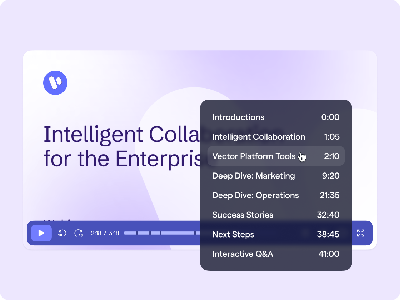Jump to Next Steps chapter

point(276,234)
